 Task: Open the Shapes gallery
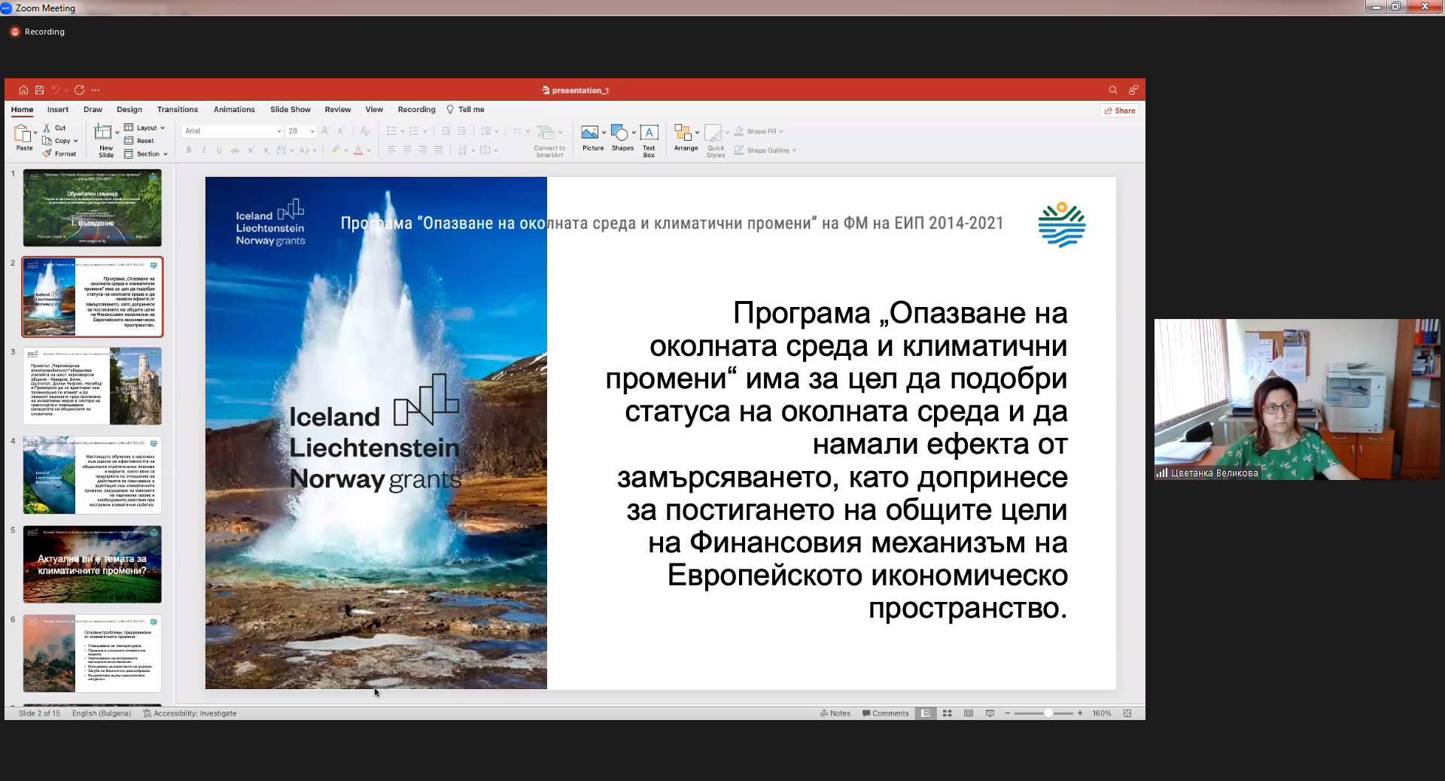[622, 138]
